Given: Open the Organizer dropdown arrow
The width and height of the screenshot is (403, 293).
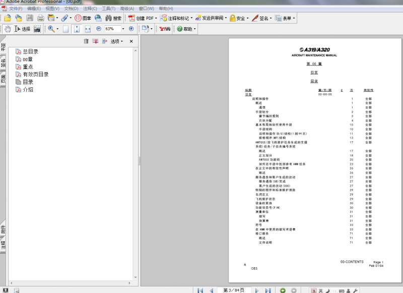Looking at the screenshot, I should pyautogui.click(x=57, y=18).
